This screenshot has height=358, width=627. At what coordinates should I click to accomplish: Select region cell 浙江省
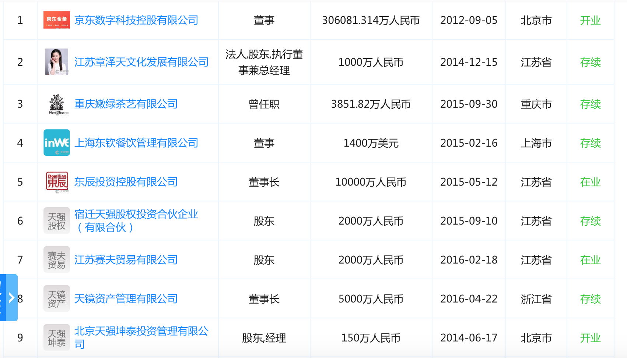536,299
